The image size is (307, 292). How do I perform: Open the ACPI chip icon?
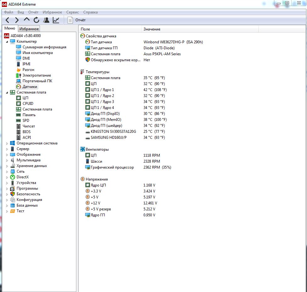[19, 138]
